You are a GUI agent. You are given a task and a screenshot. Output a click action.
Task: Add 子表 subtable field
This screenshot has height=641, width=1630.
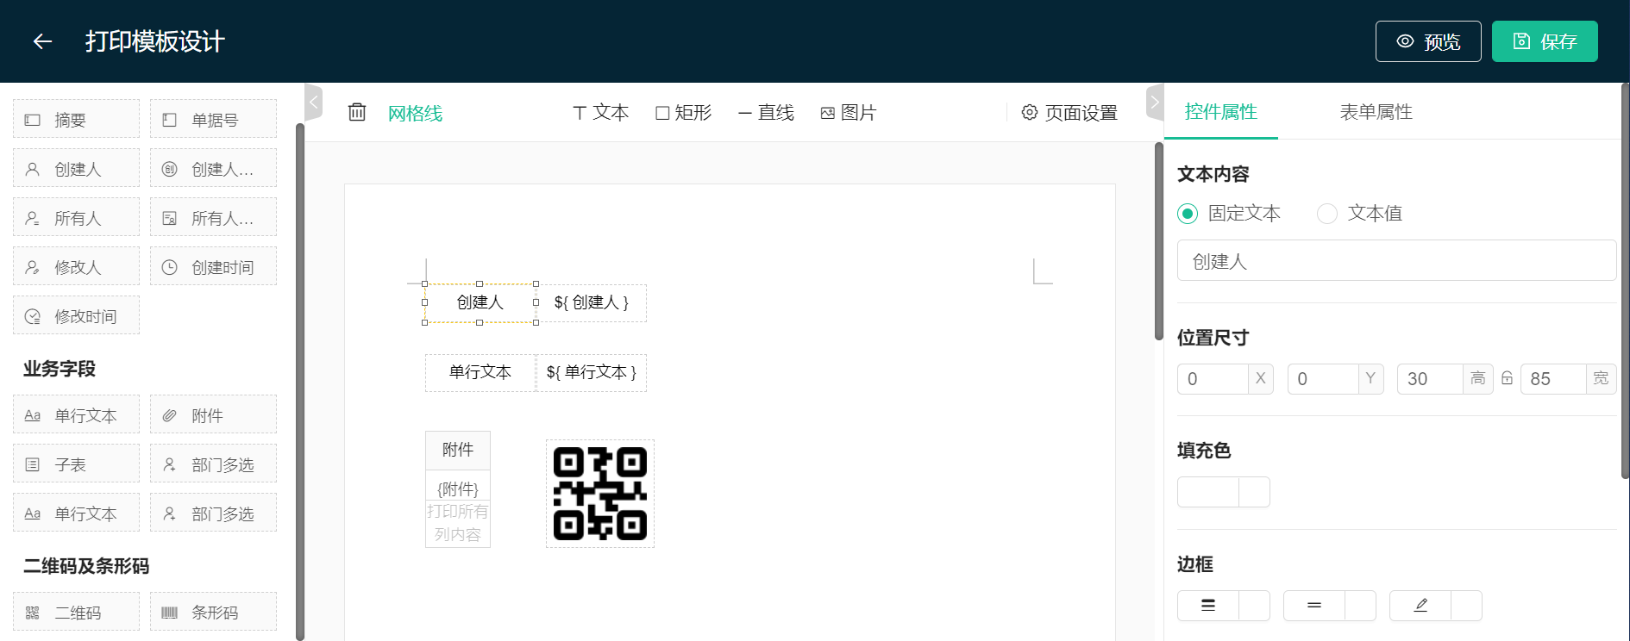[76, 464]
